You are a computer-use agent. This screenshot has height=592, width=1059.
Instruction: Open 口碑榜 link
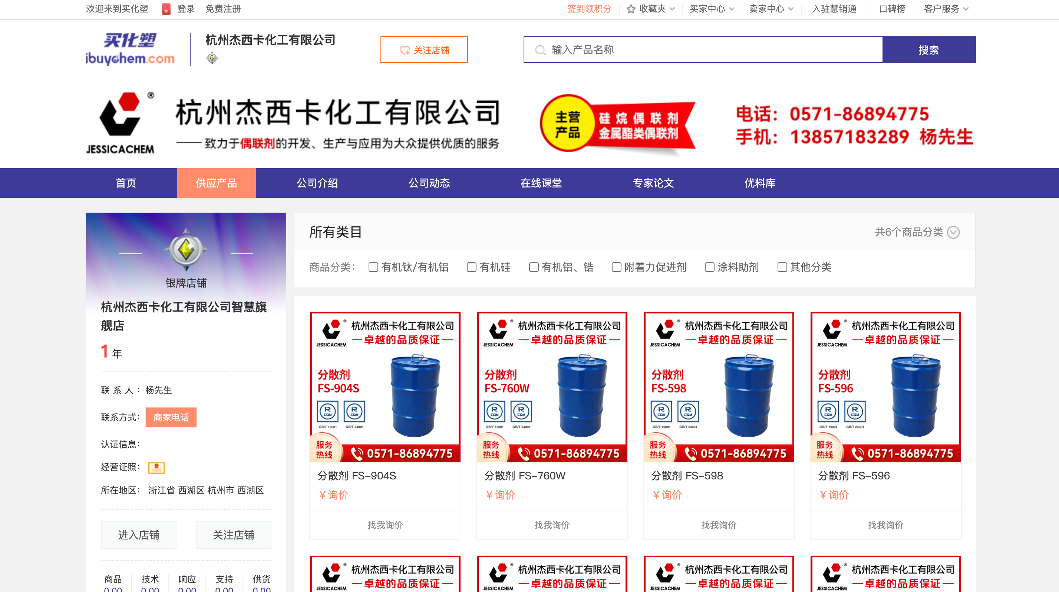[892, 9]
